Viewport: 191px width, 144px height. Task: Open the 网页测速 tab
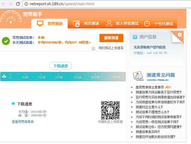tap(86, 23)
